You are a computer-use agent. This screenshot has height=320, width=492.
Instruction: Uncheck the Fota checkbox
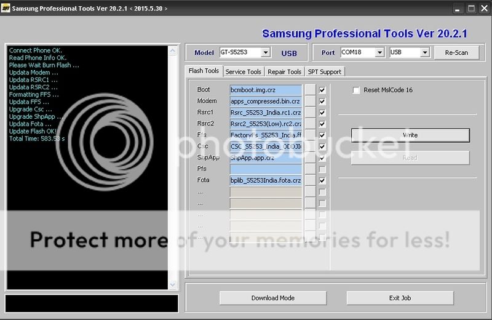[x=322, y=180]
